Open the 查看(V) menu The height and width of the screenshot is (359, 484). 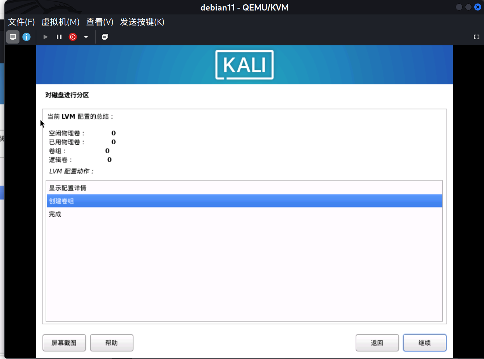click(100, 22)
